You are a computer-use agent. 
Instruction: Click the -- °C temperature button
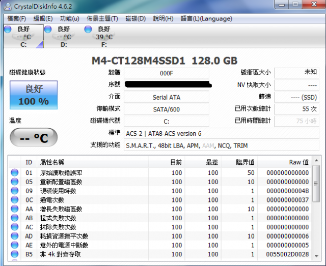(34, 137)
